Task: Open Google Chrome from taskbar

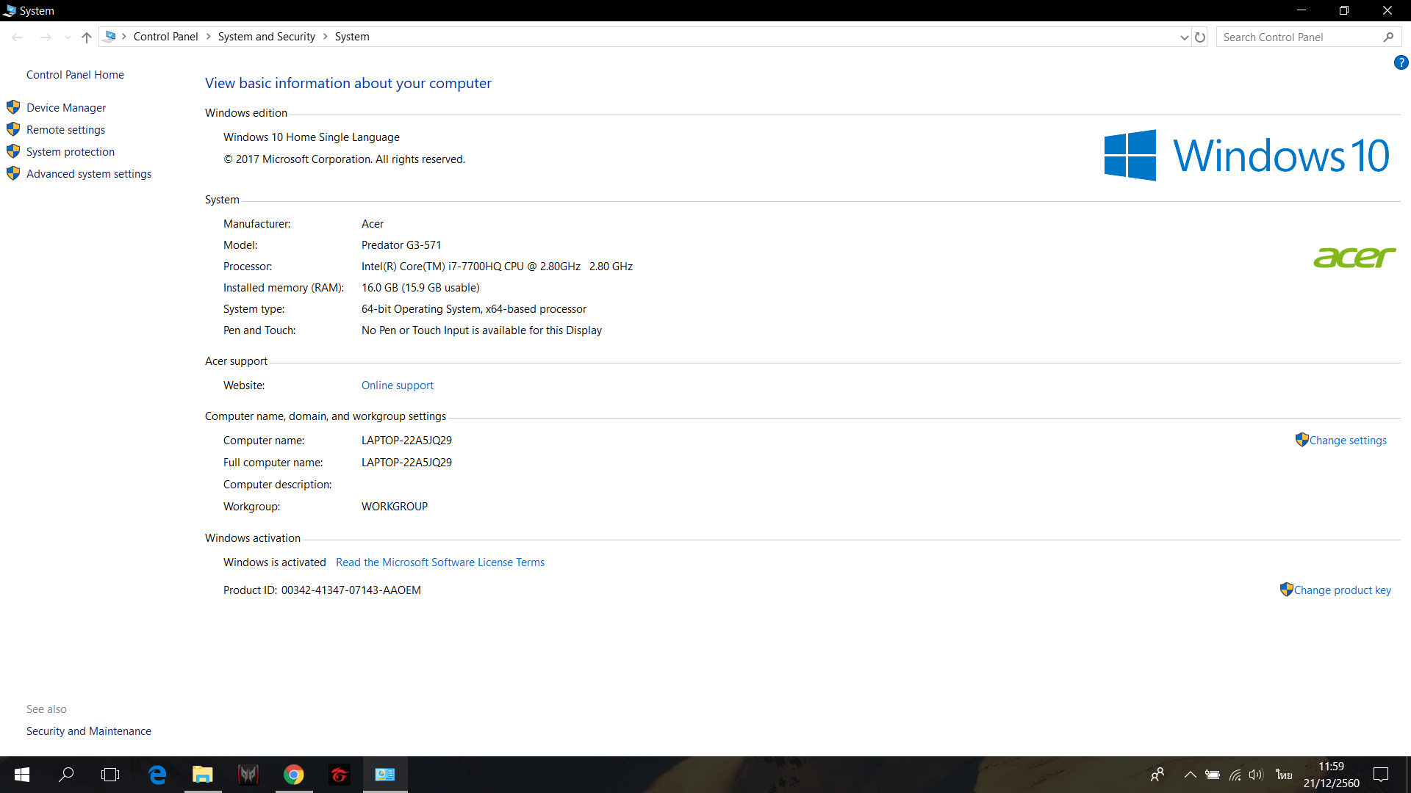Action: (x=294, y=775)
